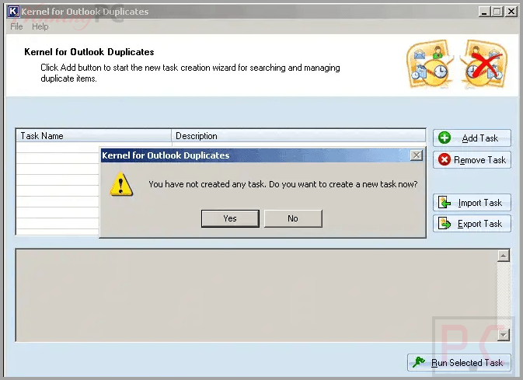Image resolution: width=523 pixels, height=380 pixels.
Task: Click the Add Task button label
Action: [x=479, y=138]
